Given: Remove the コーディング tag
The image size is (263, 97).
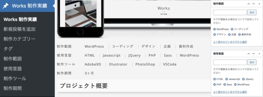Looking at the screenshot, I should click(232, 29).
